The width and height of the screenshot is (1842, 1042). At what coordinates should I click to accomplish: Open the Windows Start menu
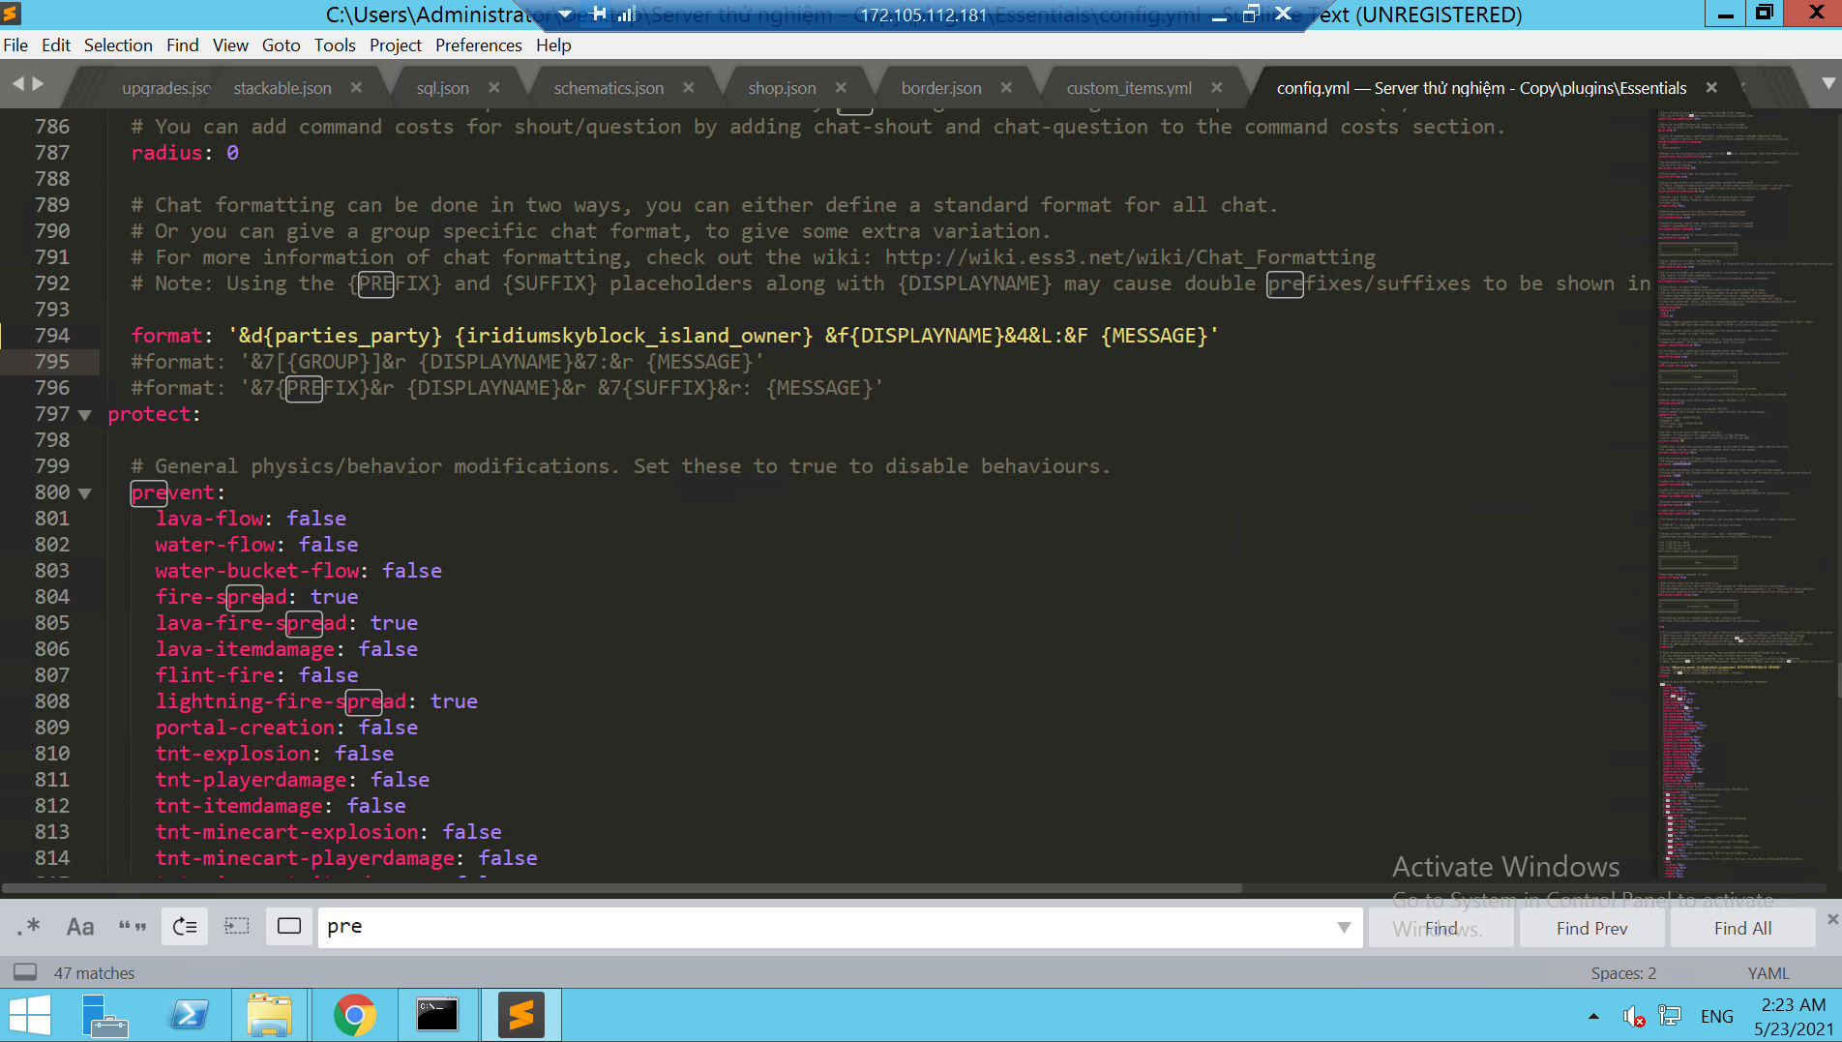[x=30, y=1016]
